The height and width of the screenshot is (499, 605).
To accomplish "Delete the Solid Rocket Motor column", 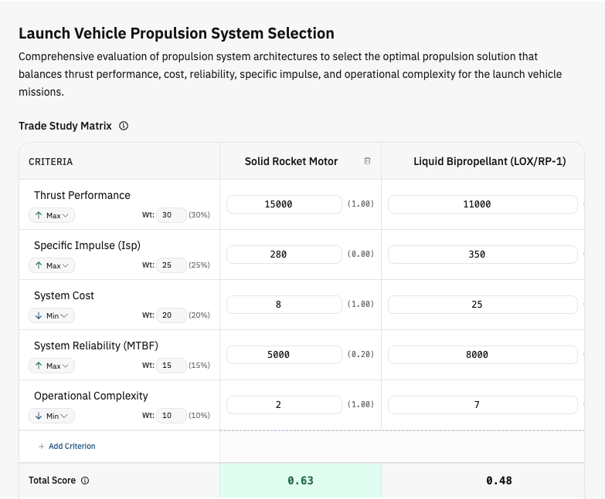I will coord(367,161).
